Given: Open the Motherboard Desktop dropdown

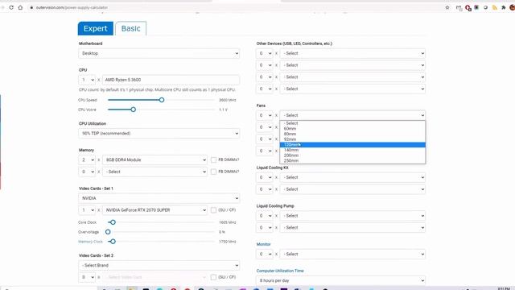Looking at the screenshot, I should [x=159, y=53].
